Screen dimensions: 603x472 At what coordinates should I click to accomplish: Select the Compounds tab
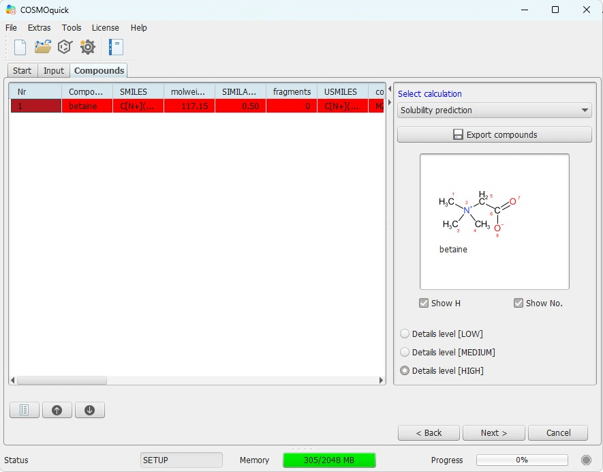(x=99, y=71)
